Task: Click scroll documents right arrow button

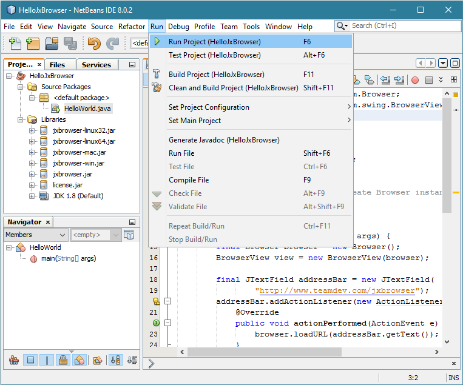Action: click(x=431, y=63)
